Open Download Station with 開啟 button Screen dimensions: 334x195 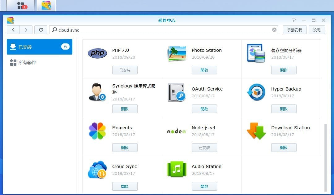[x=284, y=148]
